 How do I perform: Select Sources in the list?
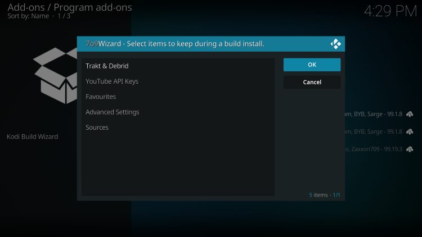click(x=178, y=127)
